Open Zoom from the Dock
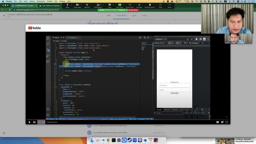256x144 pixels. pos(135,140)
